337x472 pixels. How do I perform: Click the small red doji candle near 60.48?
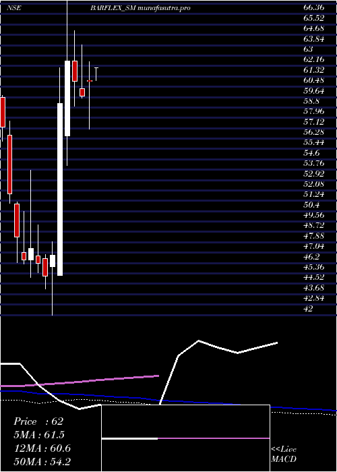click(x=90, y=81)
